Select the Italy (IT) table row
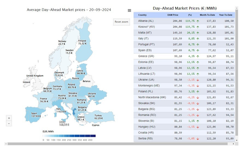The width and height of the screenshot is (246, 149). pos(184,39)
